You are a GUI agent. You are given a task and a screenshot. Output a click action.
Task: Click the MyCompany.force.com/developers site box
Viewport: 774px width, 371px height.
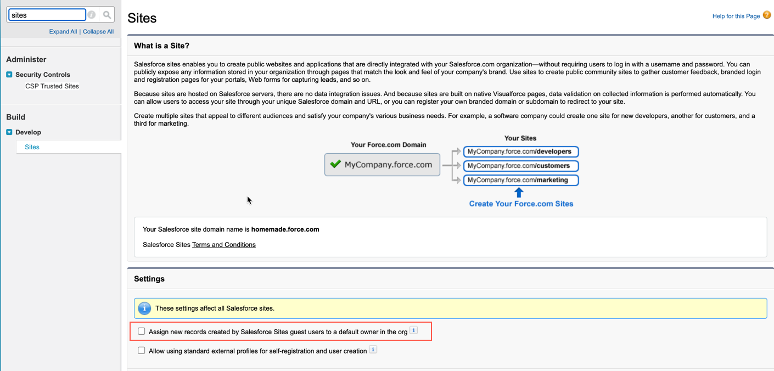point(521,151)
